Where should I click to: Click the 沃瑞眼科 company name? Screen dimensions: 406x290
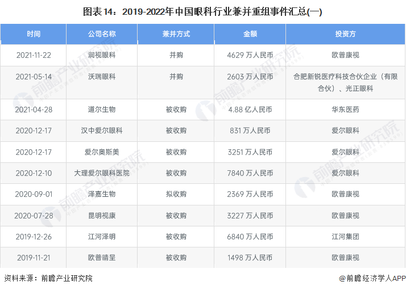pos(102,77)
